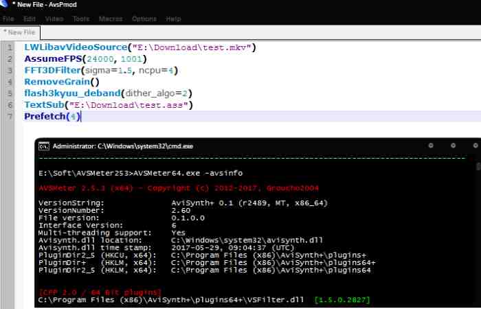Screen dimensions: 481x309
Task: Open the Help menu
Action: (x=173, y=19)
